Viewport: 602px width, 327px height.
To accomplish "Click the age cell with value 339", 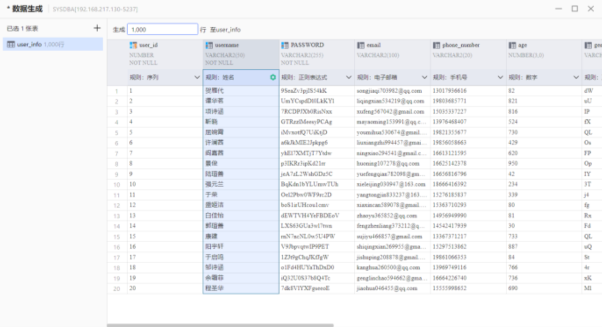I will pos(544,195).
